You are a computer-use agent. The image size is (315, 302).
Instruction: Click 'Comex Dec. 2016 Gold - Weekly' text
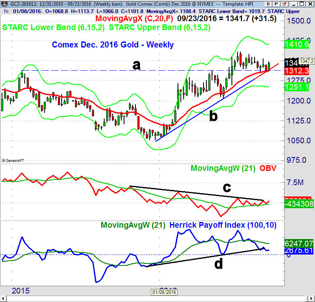pos(113,45)
